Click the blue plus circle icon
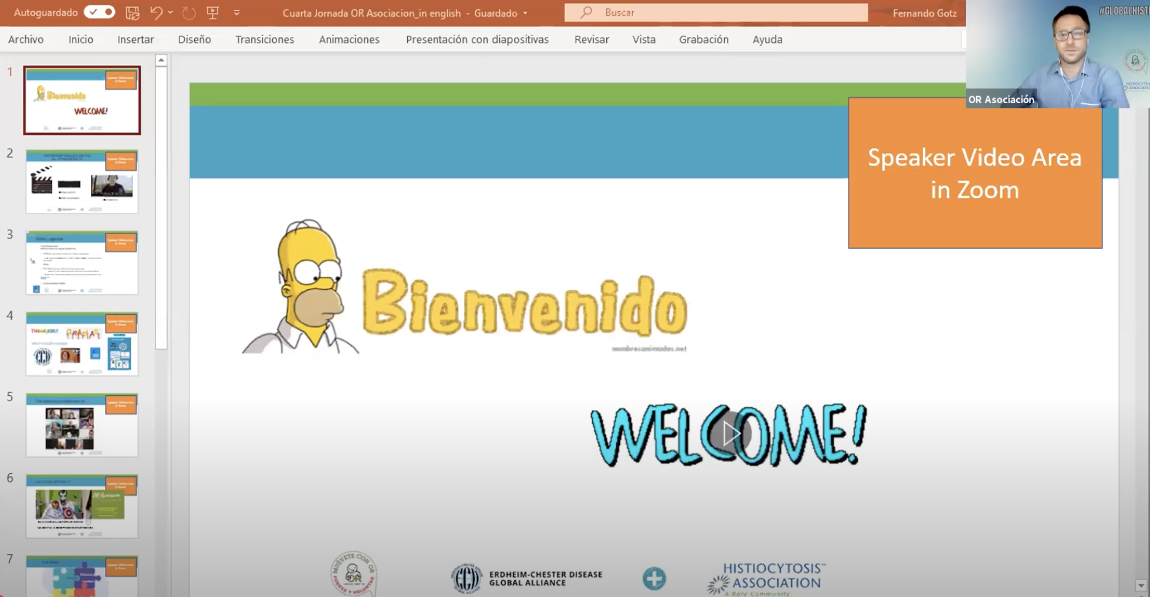This screenshot has width=1150, height=597. (654, 579)
